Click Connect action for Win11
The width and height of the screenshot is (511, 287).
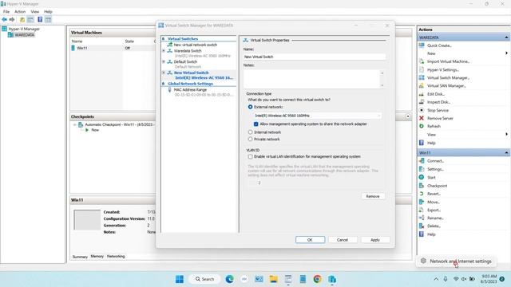(x=435, y=161)
